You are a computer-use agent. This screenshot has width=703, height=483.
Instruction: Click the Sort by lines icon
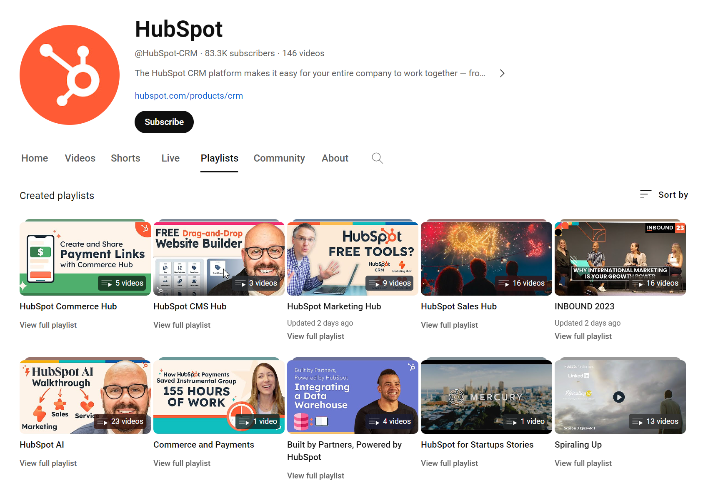tap(645, 194)
